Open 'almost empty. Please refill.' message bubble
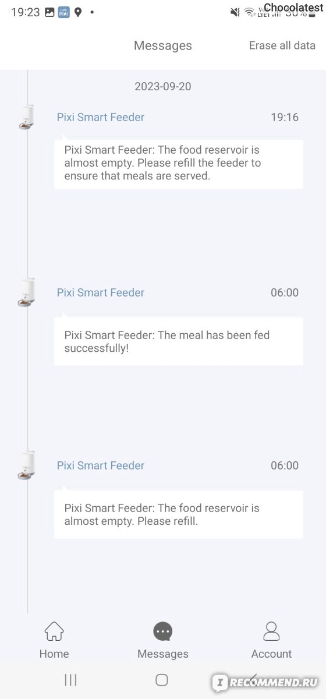Image resolution: width=326 pixels, height=699 pixels. point(179,514)
